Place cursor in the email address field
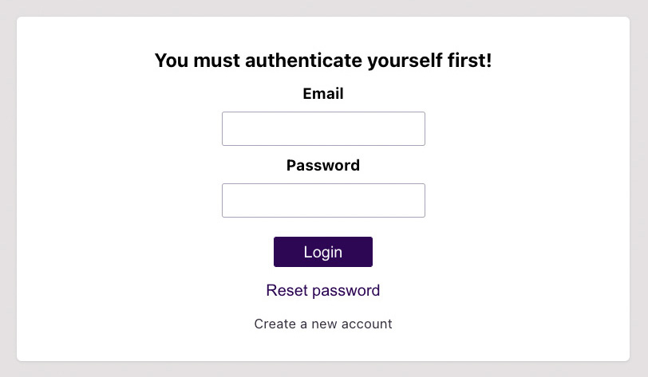Image resolution: width=648 pixels, height=377 pixels. 323,128
